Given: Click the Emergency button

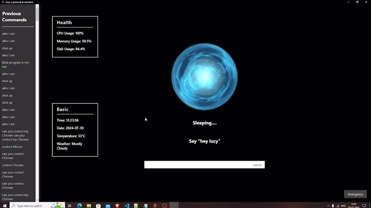Looking at the screenshot, I should pos(355,194).
